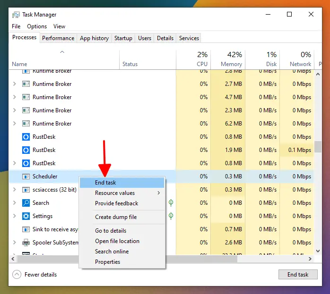Switch to the Details tab
This screenshot has width=330, height=294.
(165, 38)
